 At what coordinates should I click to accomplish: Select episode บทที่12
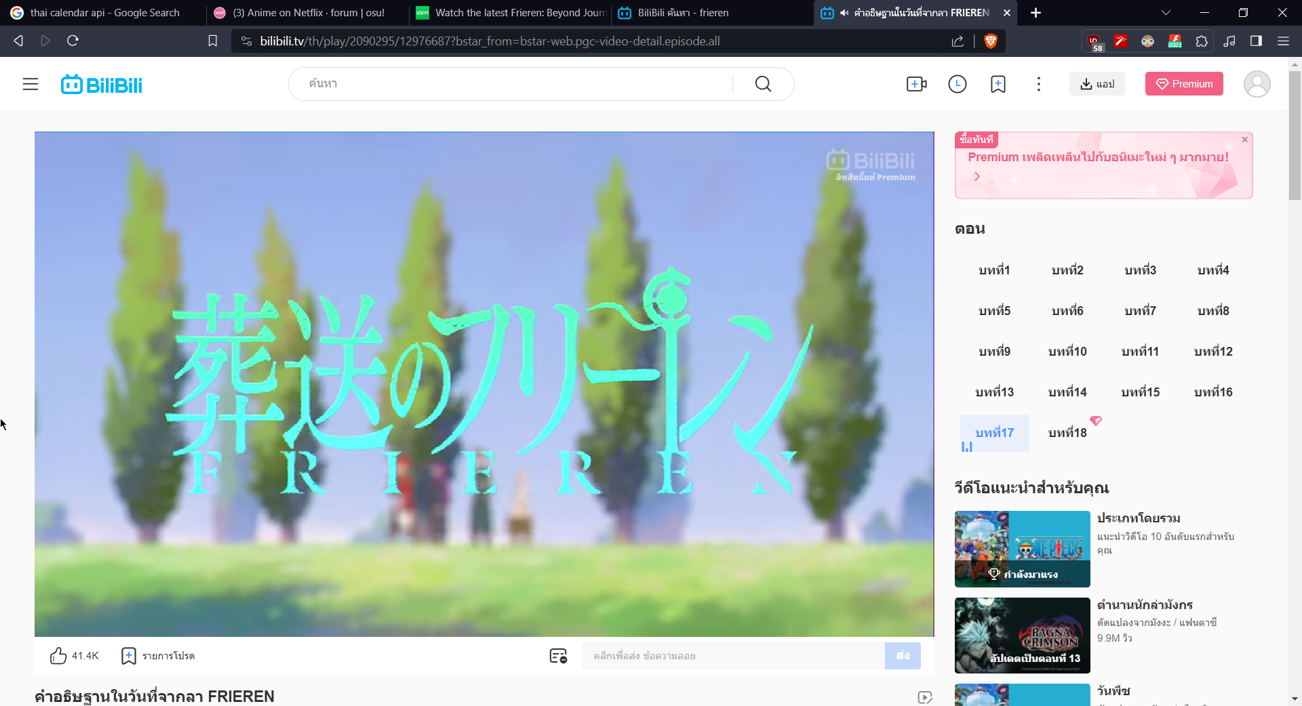click(1213, 352)
